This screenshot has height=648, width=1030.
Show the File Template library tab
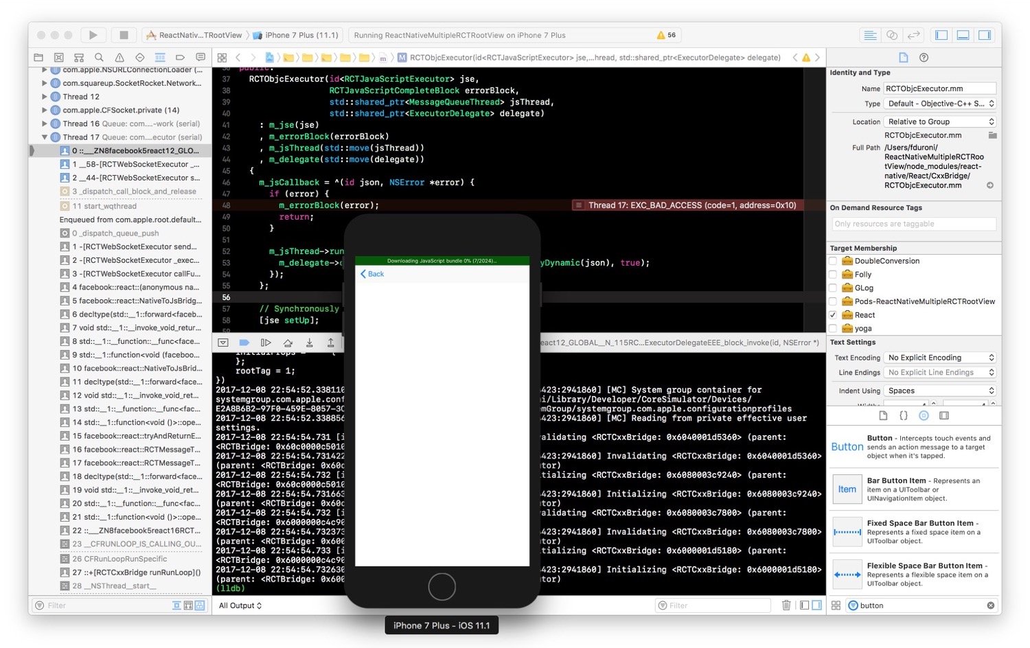click(x=883, y=415)
